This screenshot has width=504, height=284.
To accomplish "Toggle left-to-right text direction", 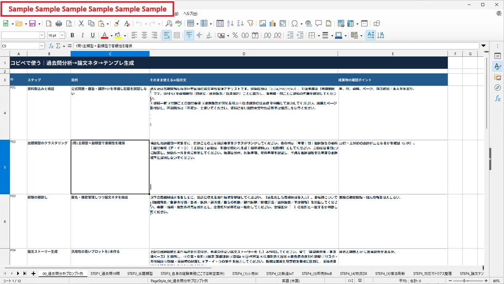I will (370, 35).
